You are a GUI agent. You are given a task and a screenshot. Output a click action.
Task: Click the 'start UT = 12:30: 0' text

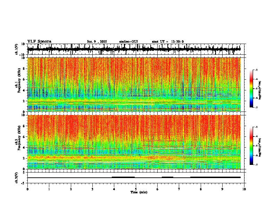pos(168,42)
